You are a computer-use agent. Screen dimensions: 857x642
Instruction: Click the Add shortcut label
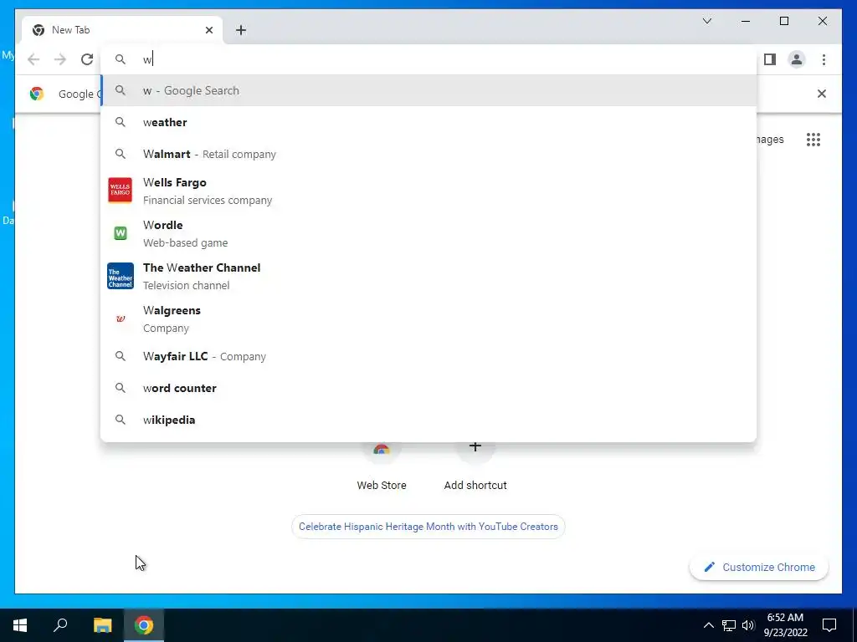click(475, 486)
